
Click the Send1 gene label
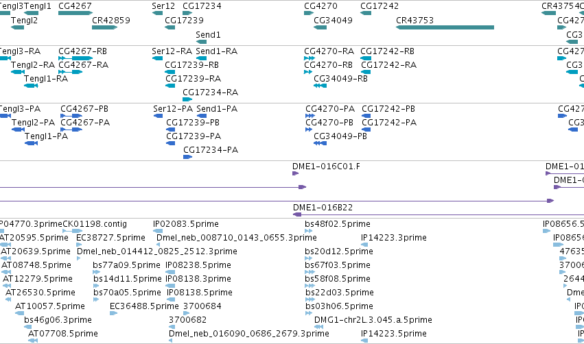(x=208, y=35)
